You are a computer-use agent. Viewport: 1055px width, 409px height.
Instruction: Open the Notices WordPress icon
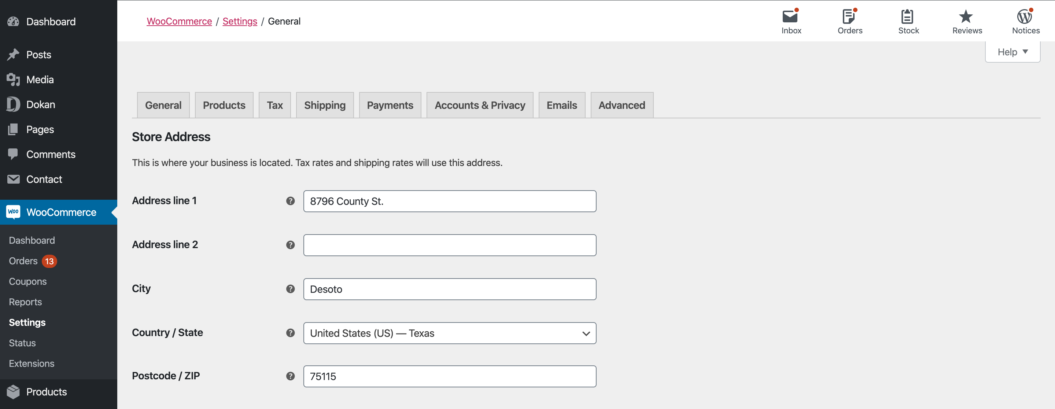(x=1025, y=16)
